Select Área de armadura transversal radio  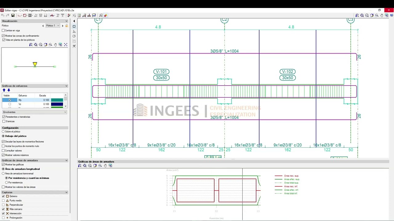[x=3, y=174]
